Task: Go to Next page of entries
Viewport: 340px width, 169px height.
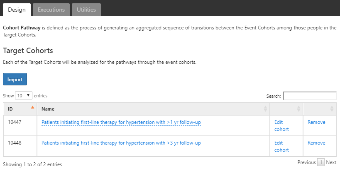Action: (331, 162)
